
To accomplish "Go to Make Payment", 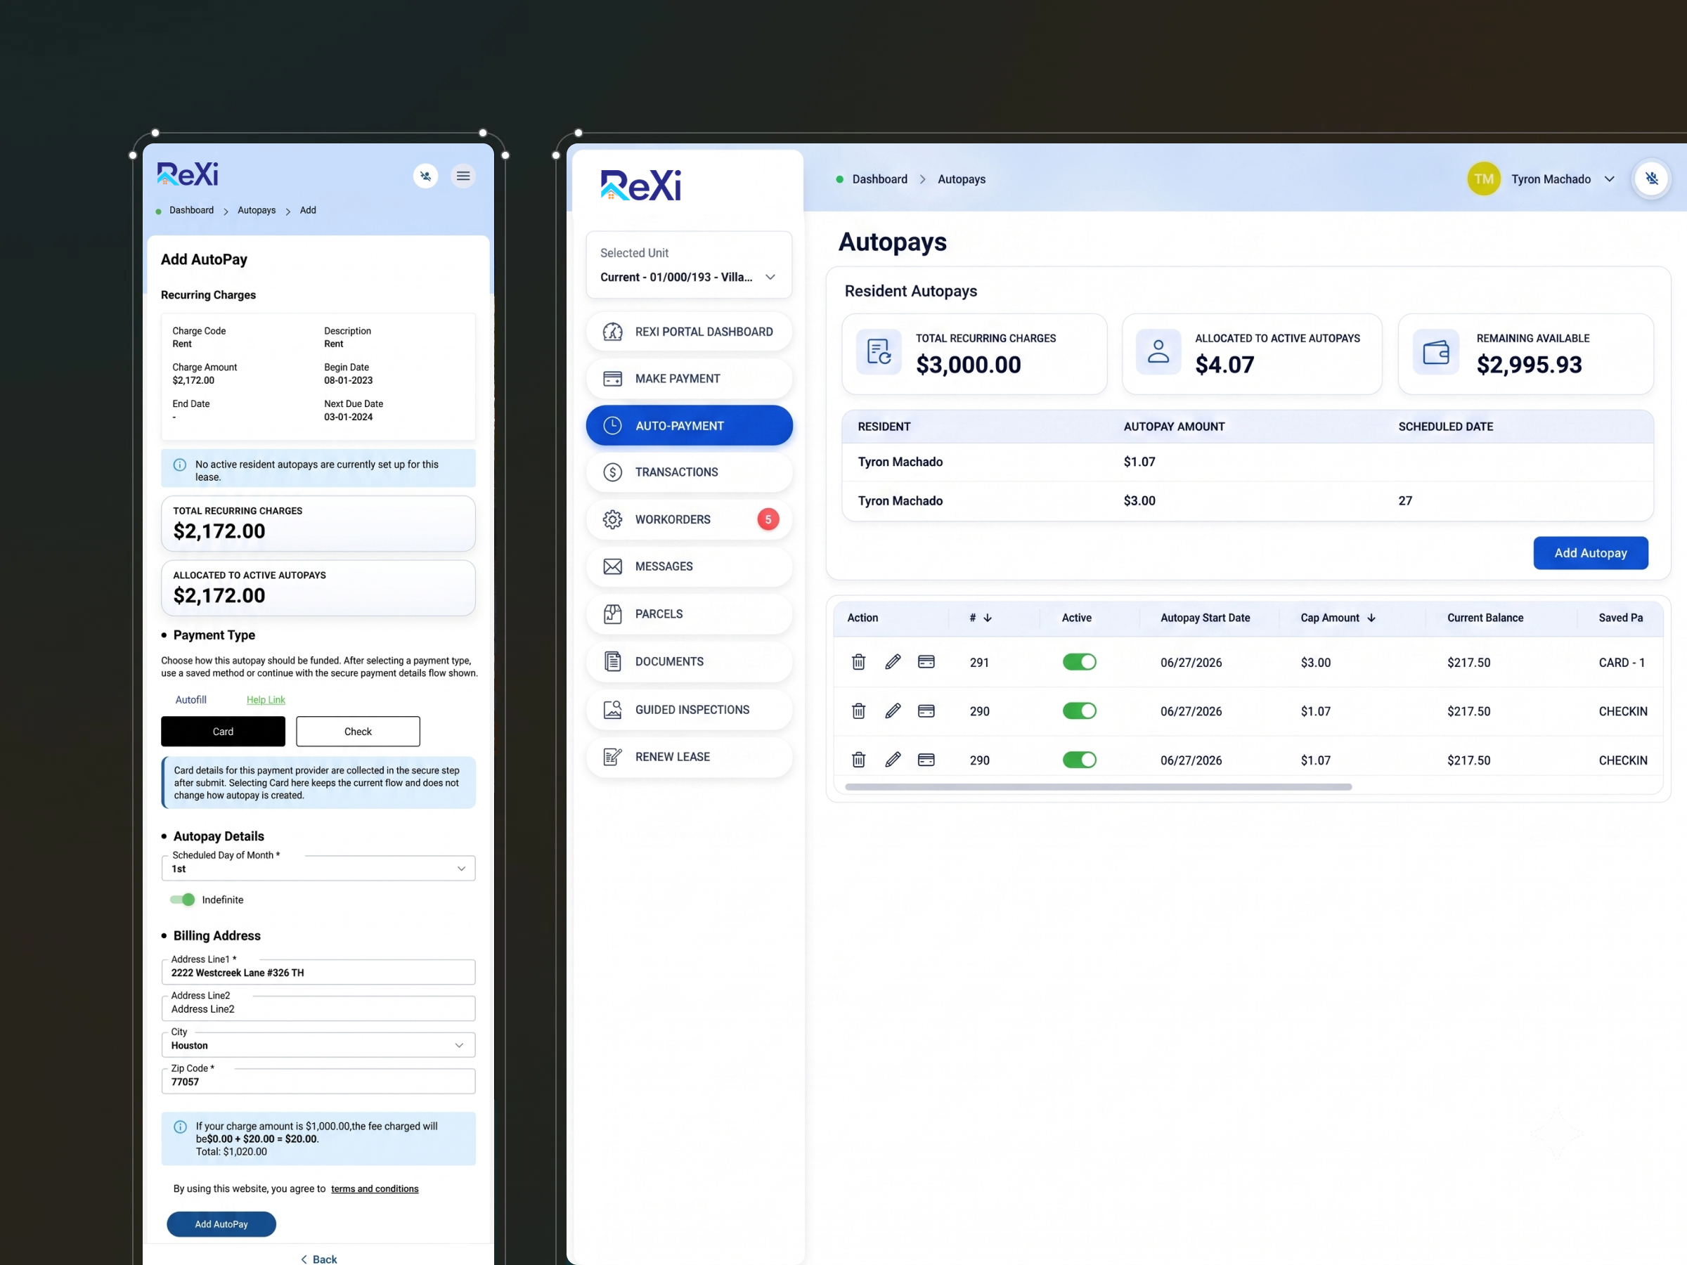I will tap(689, 378).
